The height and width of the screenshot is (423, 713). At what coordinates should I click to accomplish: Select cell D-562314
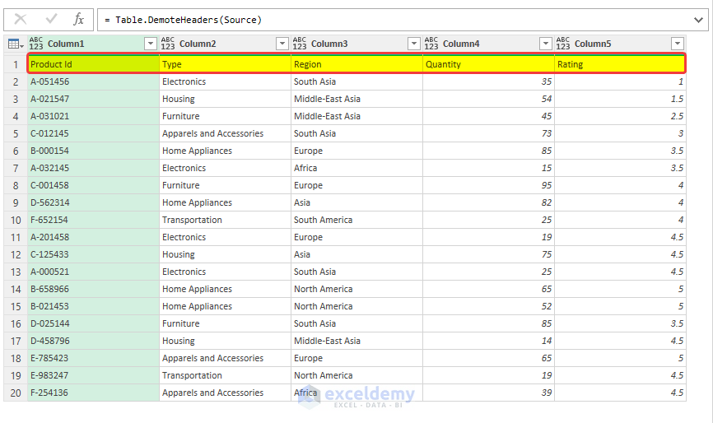point(93,202)
